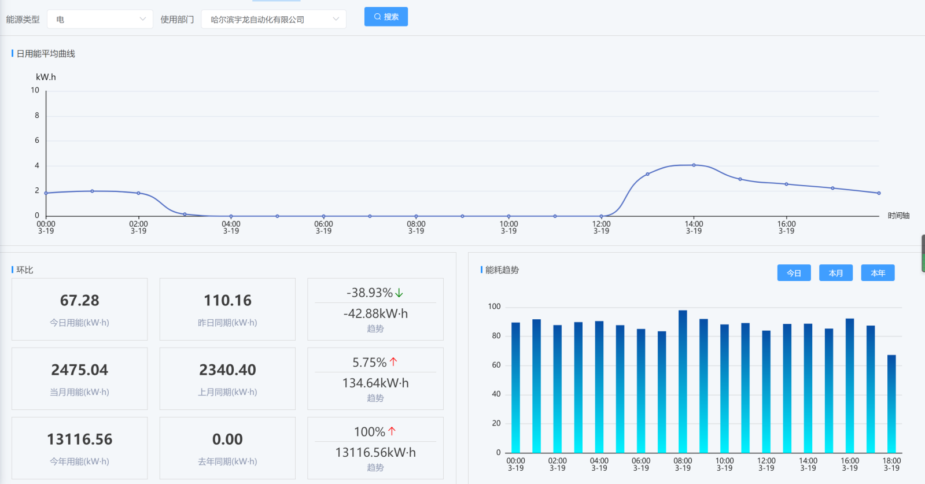Click the 02:00 data point on daily curve
This screenshot has width=925, height=484.
[138, 193]
